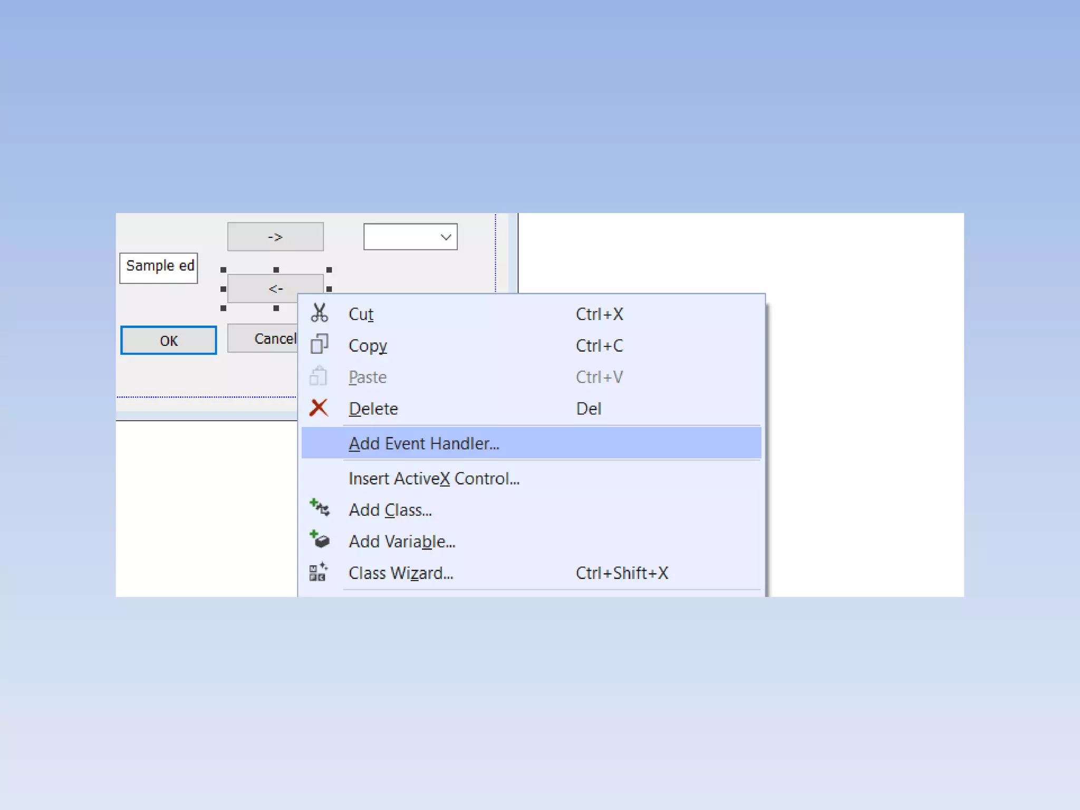The width and height of the screenshot is (1080, 810).
Task: Click the Add Class icon
Action: tap(320, 508)
